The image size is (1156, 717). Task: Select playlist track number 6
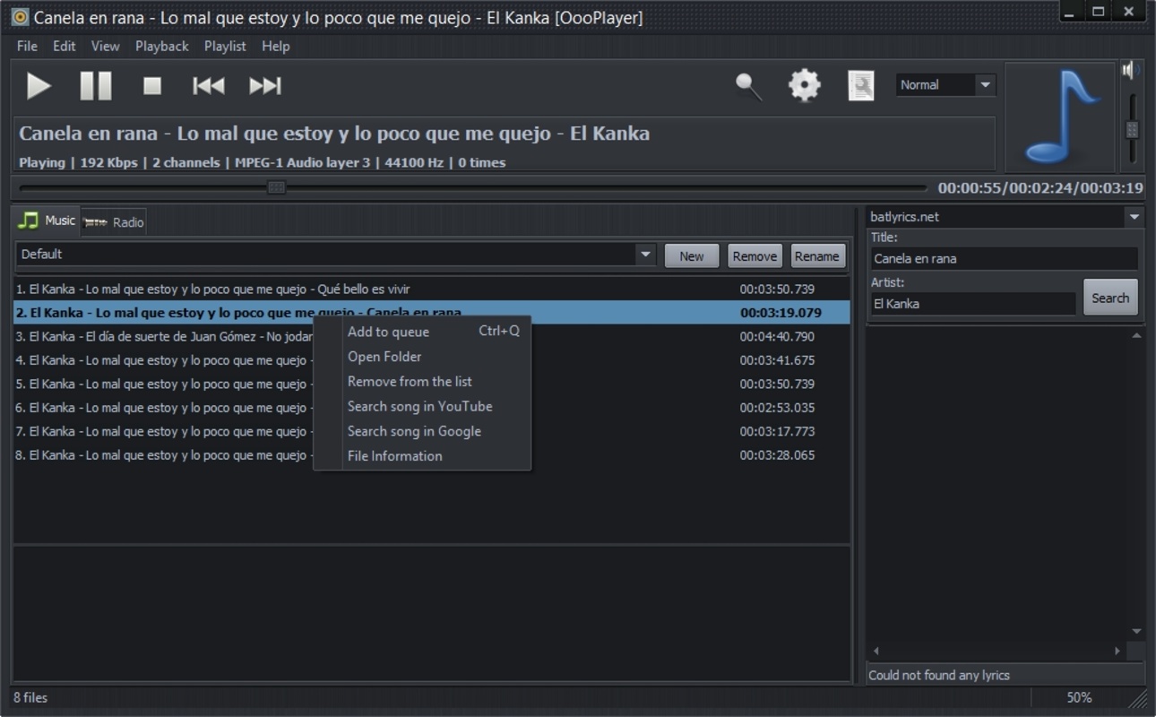tap(432, 408)
